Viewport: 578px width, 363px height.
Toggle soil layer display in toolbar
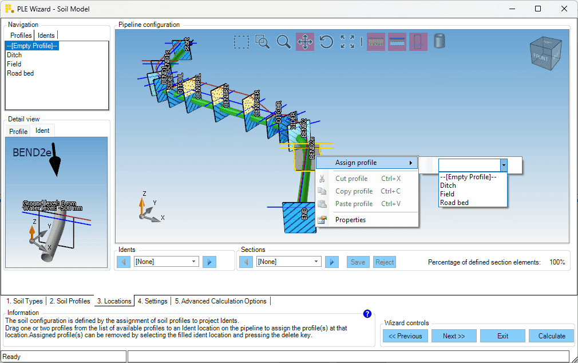point(376,42)
